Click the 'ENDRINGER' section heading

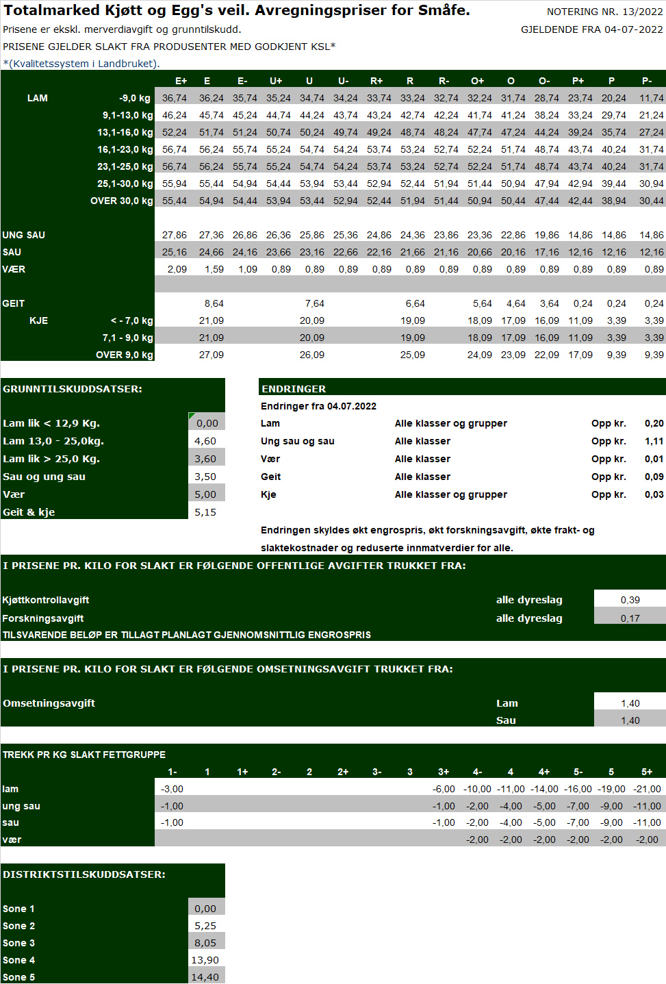click(294, 389)
